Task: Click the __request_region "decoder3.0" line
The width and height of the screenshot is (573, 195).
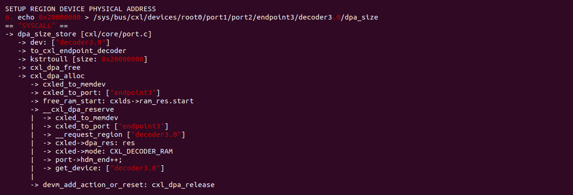Action: [x=120, y=134]
